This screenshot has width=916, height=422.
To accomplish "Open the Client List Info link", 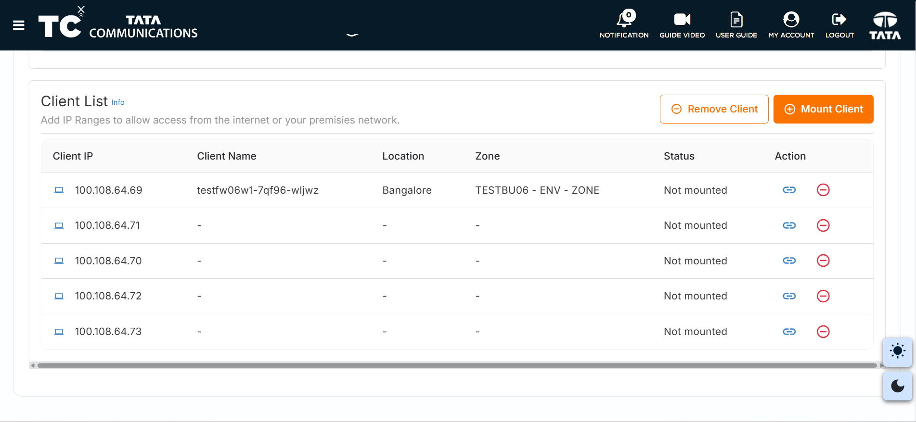I will [x=118, y=102].
